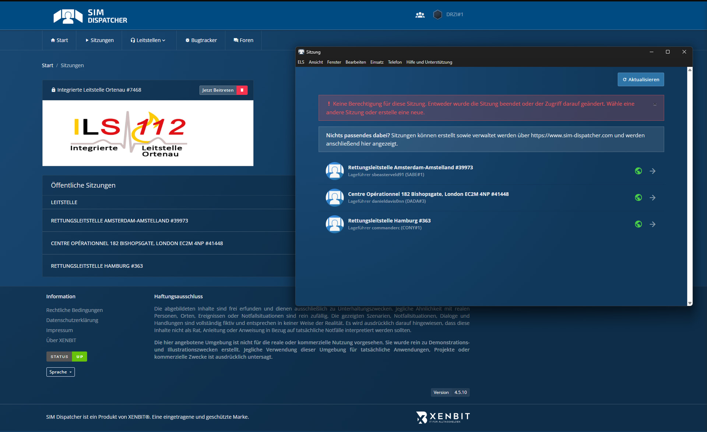Open the Einsatz menu in Sitzung window
The image size is (707, 432).
click(x=377, y=62)
